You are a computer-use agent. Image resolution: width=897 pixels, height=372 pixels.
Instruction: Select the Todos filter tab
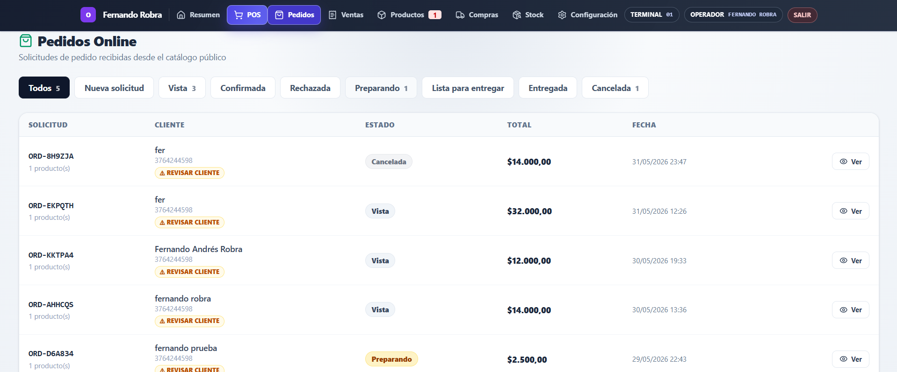44,88
